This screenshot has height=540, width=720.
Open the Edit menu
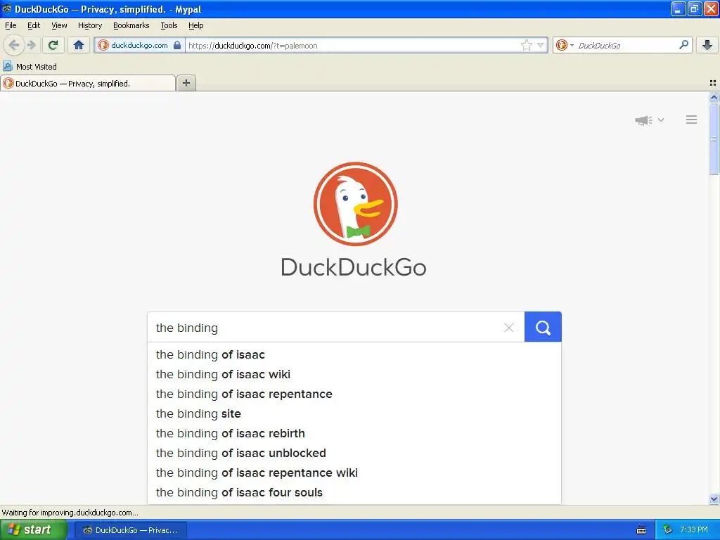point(34,25)
